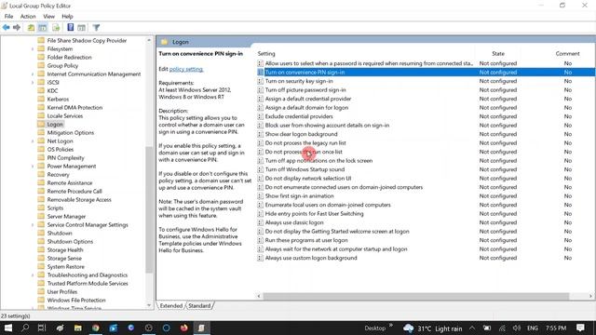The image size is (596, 335).
Task: Select Kernel DMA Protection tree item
Action: coord(74,108)
